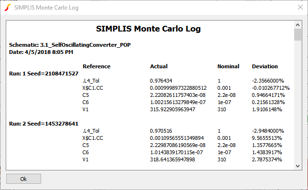The height and width of the screenshot is (190, 308).
Task: Click the bold SIMPLIS Monte Carlo Log heading
Action: click(148, 29)
